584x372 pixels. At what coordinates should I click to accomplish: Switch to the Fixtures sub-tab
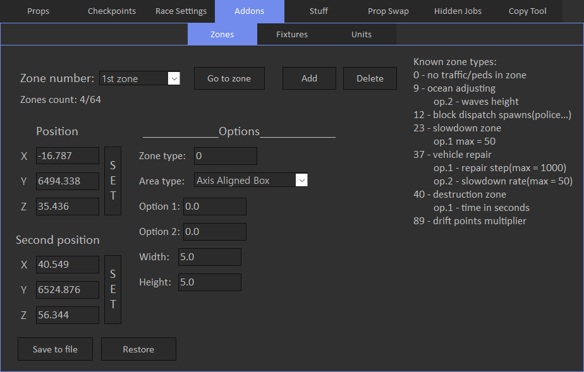click(x=292, y=34)
